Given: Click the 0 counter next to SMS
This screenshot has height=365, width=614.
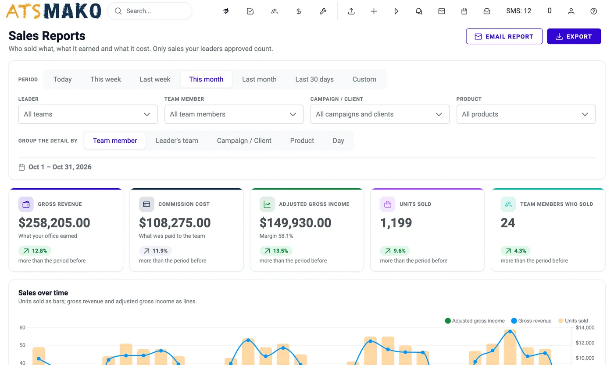Looking at the screenshot, I should [x=550, y=11].
